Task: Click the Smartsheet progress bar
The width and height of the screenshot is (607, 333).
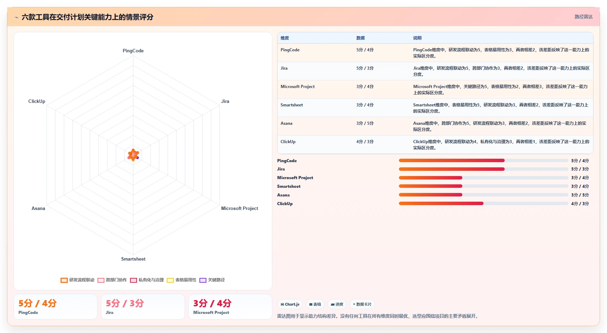Action: click(484, 186)
